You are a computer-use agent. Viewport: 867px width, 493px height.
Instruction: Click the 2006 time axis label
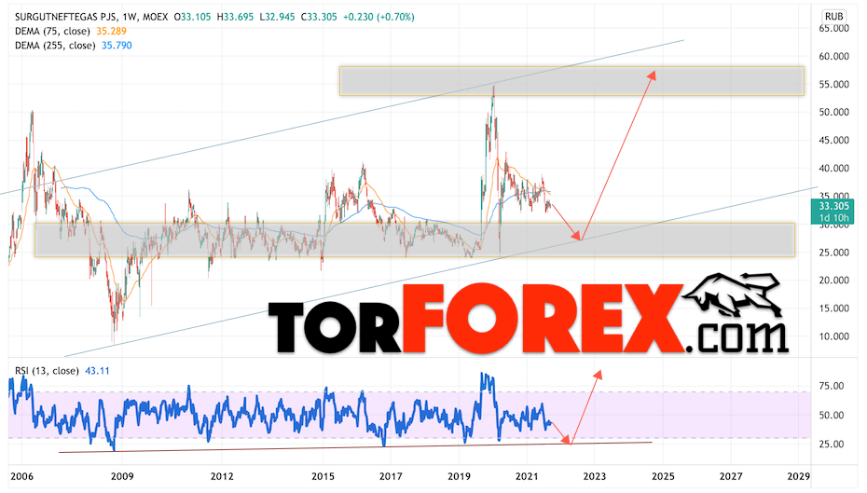coord(21,476)
